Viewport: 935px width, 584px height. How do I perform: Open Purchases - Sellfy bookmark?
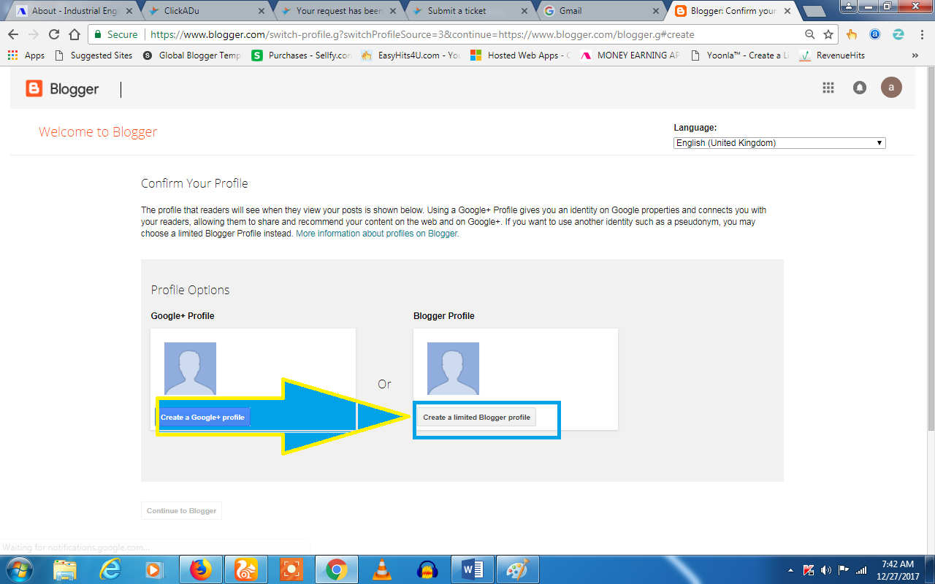pos(302,55)
